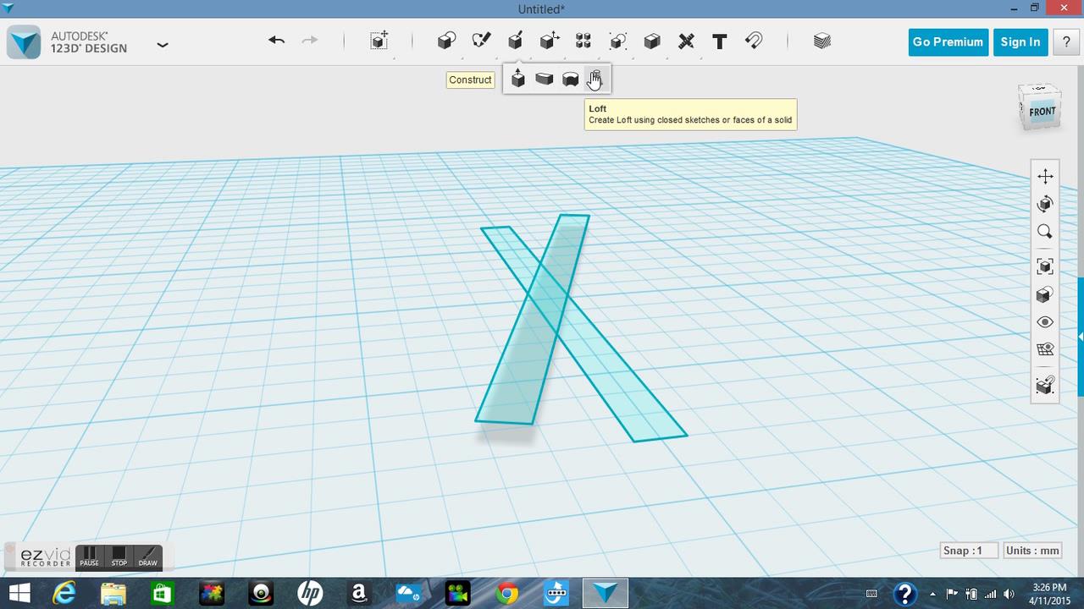Image resolution: width=1084 pixels, height=609 pixels.
Task: Switch to 123D Design taskbar button
Action: click(x=606, y=594)
